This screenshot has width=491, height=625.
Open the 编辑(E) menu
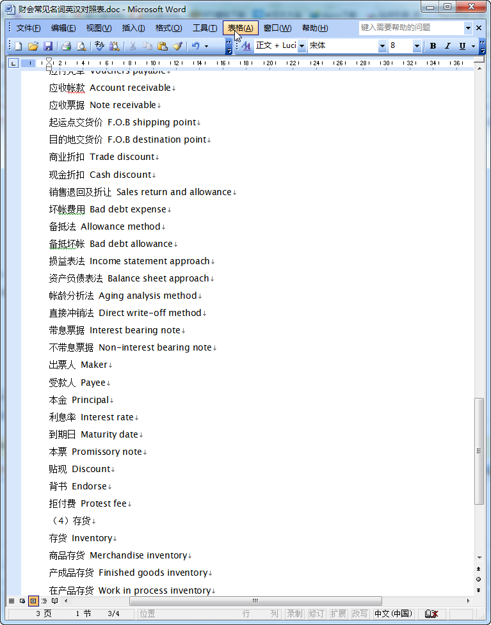coord(63,28)
